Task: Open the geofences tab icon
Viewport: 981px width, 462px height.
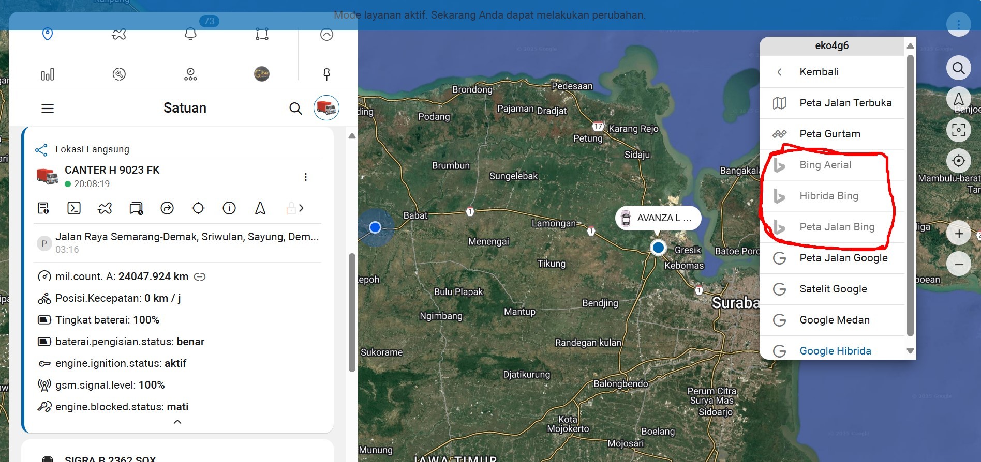Action: tap(262, 35)
